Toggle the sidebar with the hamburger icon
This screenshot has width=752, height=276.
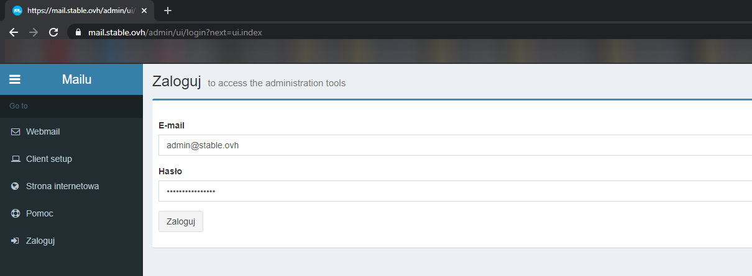coord(15,79)
